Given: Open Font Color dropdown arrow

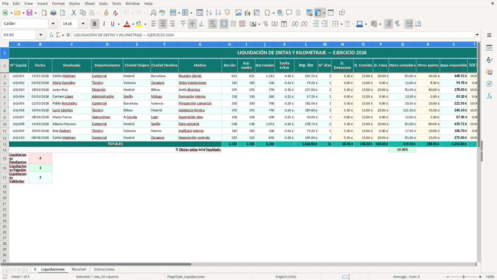Looking at the screenshot, I should [x=133, y=24].
